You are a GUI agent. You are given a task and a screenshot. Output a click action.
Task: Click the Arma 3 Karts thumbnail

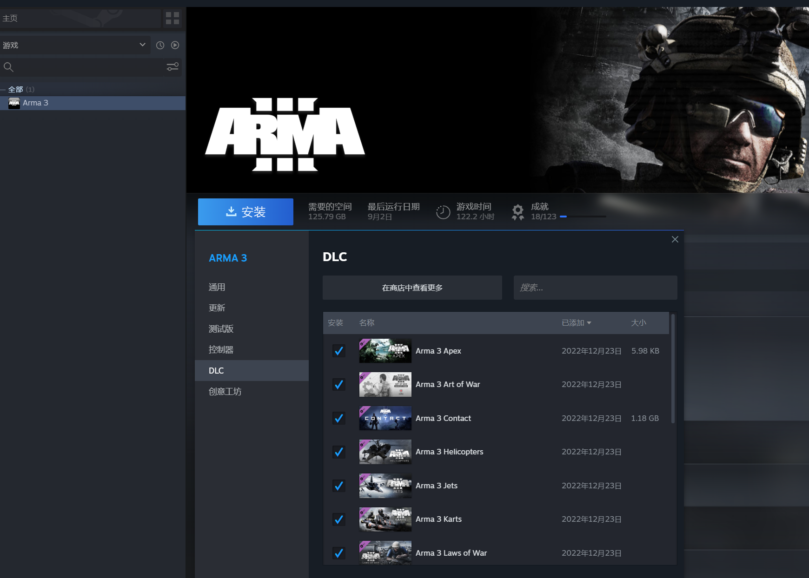pyautogui.click(x=385, y=519)
